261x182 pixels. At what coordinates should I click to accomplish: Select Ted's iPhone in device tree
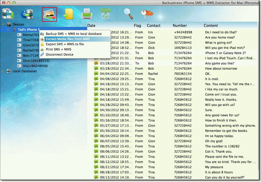29,30
